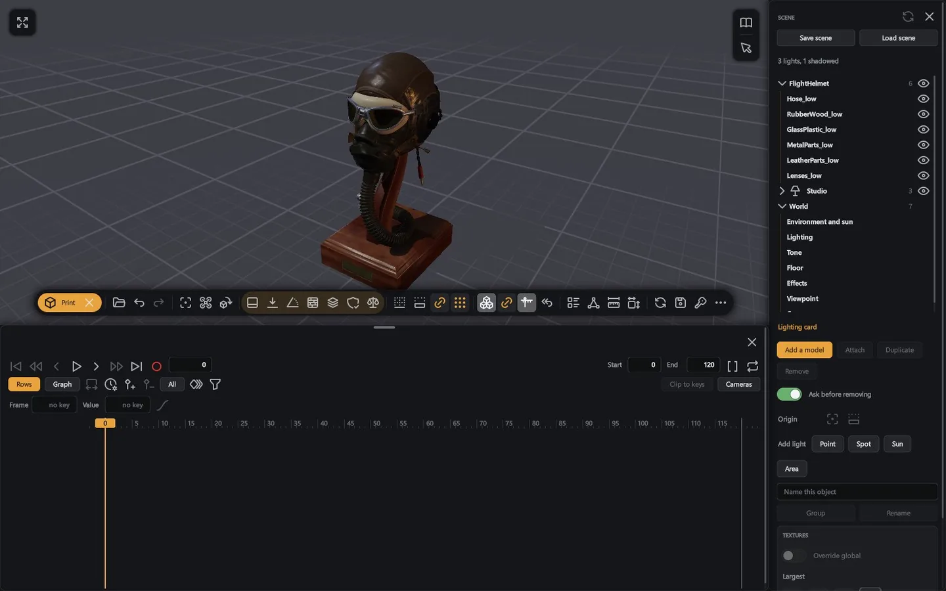Viewport: 946px width, 591px height.
Task: Click the brackets range icon
Action: (x=732, y=366)
